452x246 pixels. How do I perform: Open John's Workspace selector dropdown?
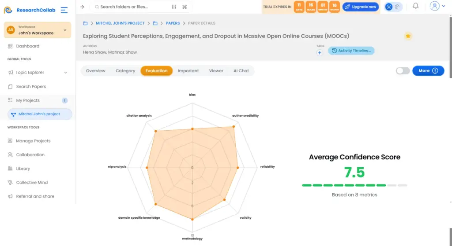pos(38,30)
